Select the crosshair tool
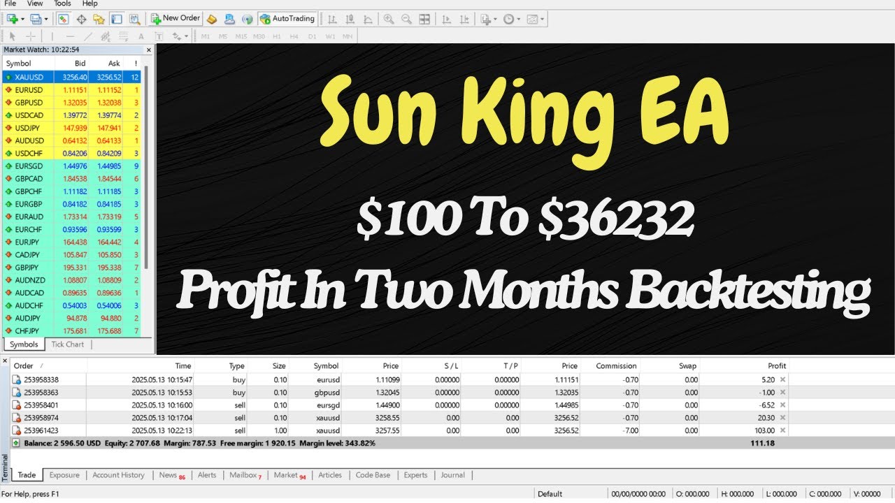895x503 pixels. pyautogui.click(x=31, y=36)
